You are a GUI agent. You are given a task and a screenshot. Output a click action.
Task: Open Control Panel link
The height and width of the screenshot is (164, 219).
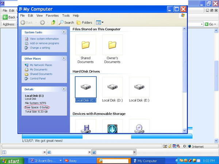(x=38, y=78)
